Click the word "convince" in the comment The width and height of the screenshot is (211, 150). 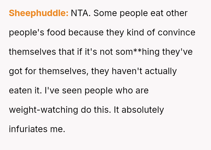coord(176,33)
